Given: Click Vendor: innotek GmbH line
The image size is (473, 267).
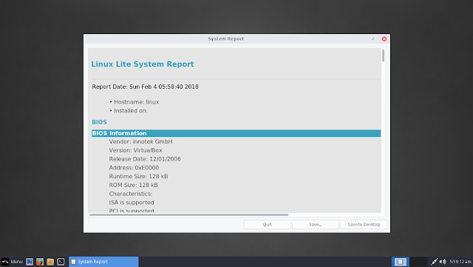Looking at the screenshot, I should pyautogui.click(x=141, y=142).
